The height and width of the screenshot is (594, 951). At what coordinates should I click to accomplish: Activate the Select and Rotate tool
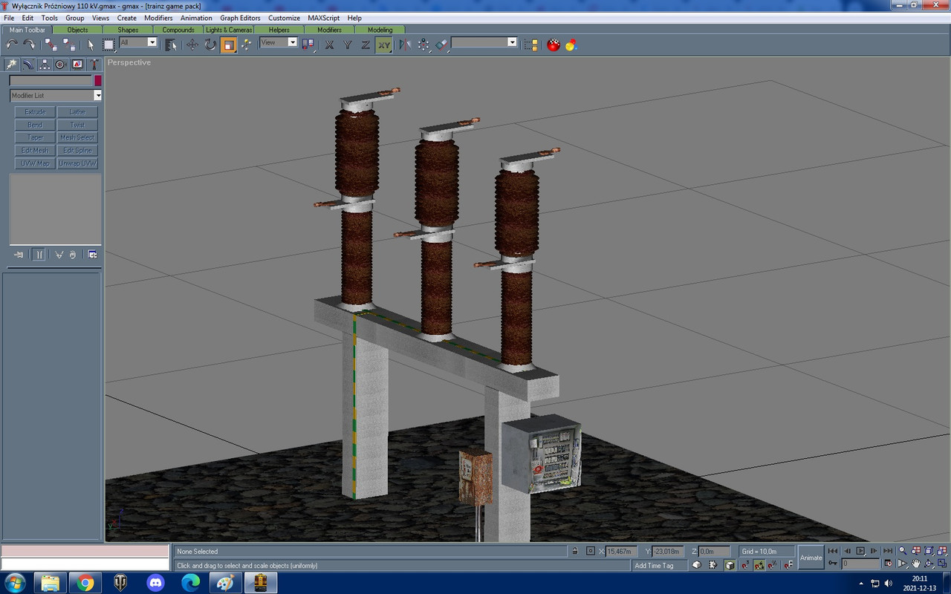point(210,45)
